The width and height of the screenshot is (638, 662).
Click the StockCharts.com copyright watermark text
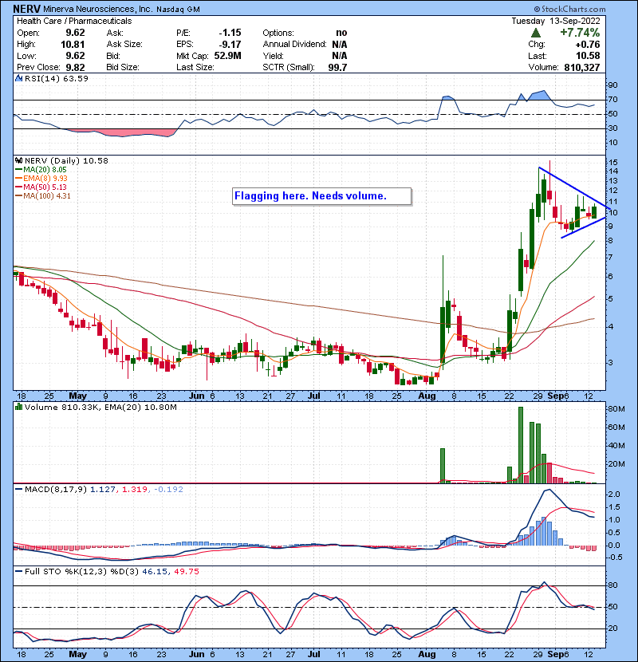click(569, 9)
